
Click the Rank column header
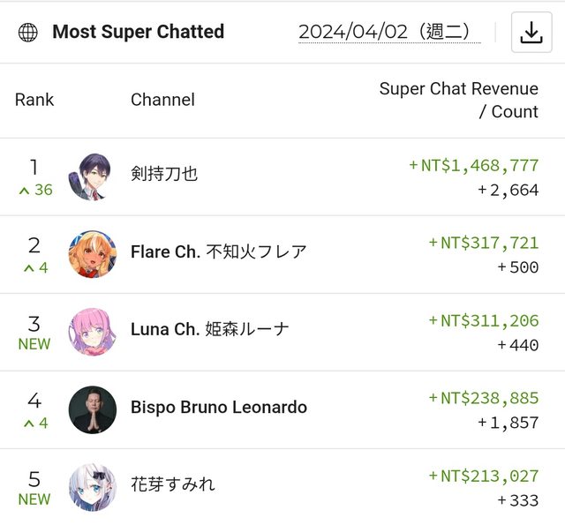point(34,100)
